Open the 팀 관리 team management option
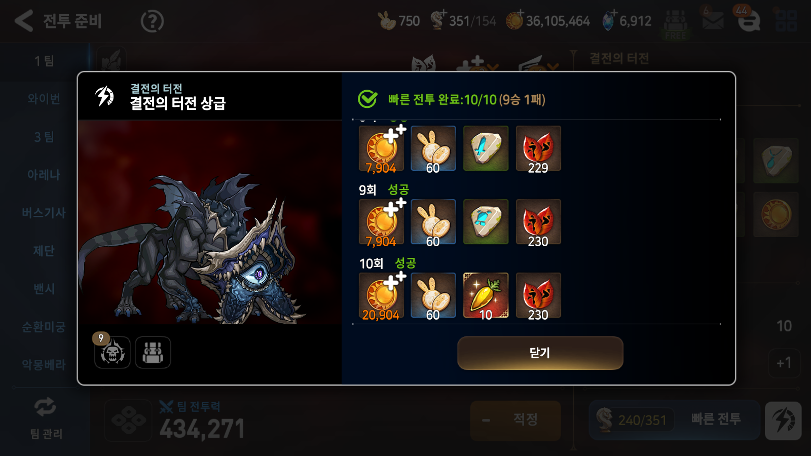The image size is (811, 456). tap(46, 419)
